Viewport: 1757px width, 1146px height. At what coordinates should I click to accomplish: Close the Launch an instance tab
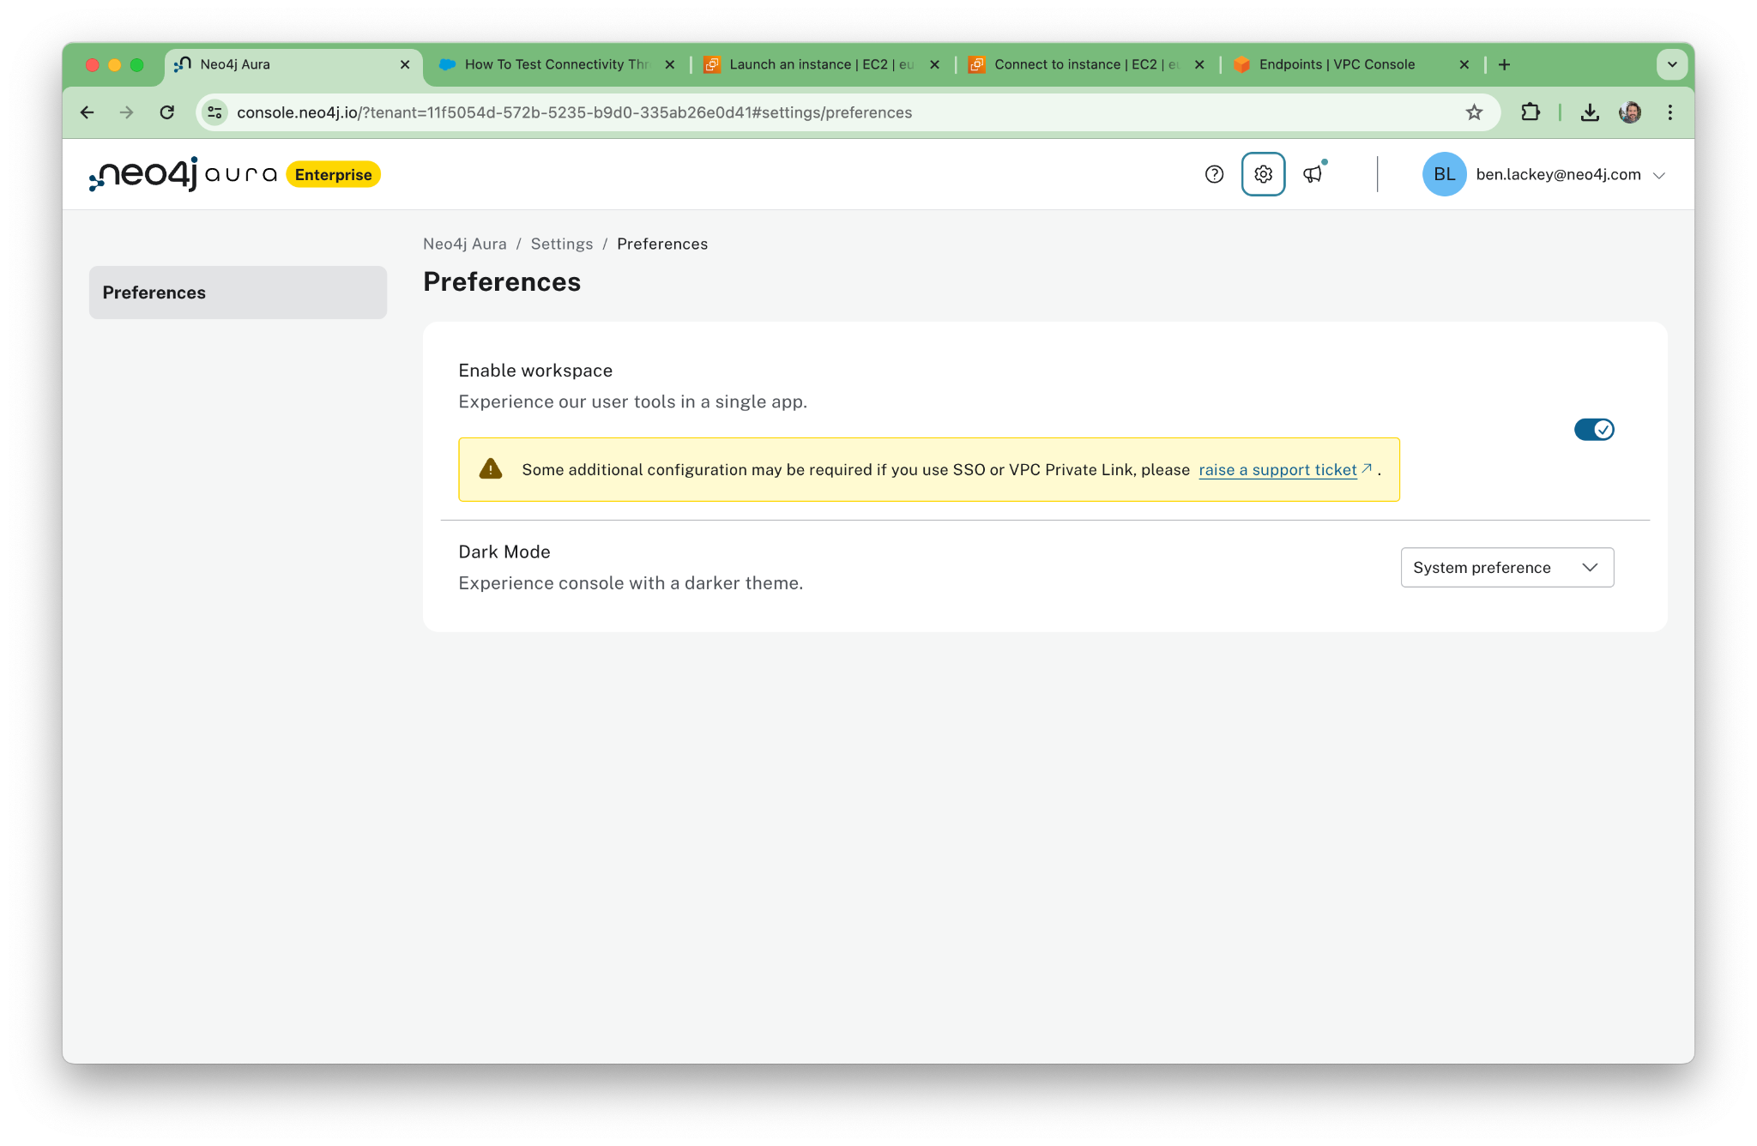[x=934, y=64]
